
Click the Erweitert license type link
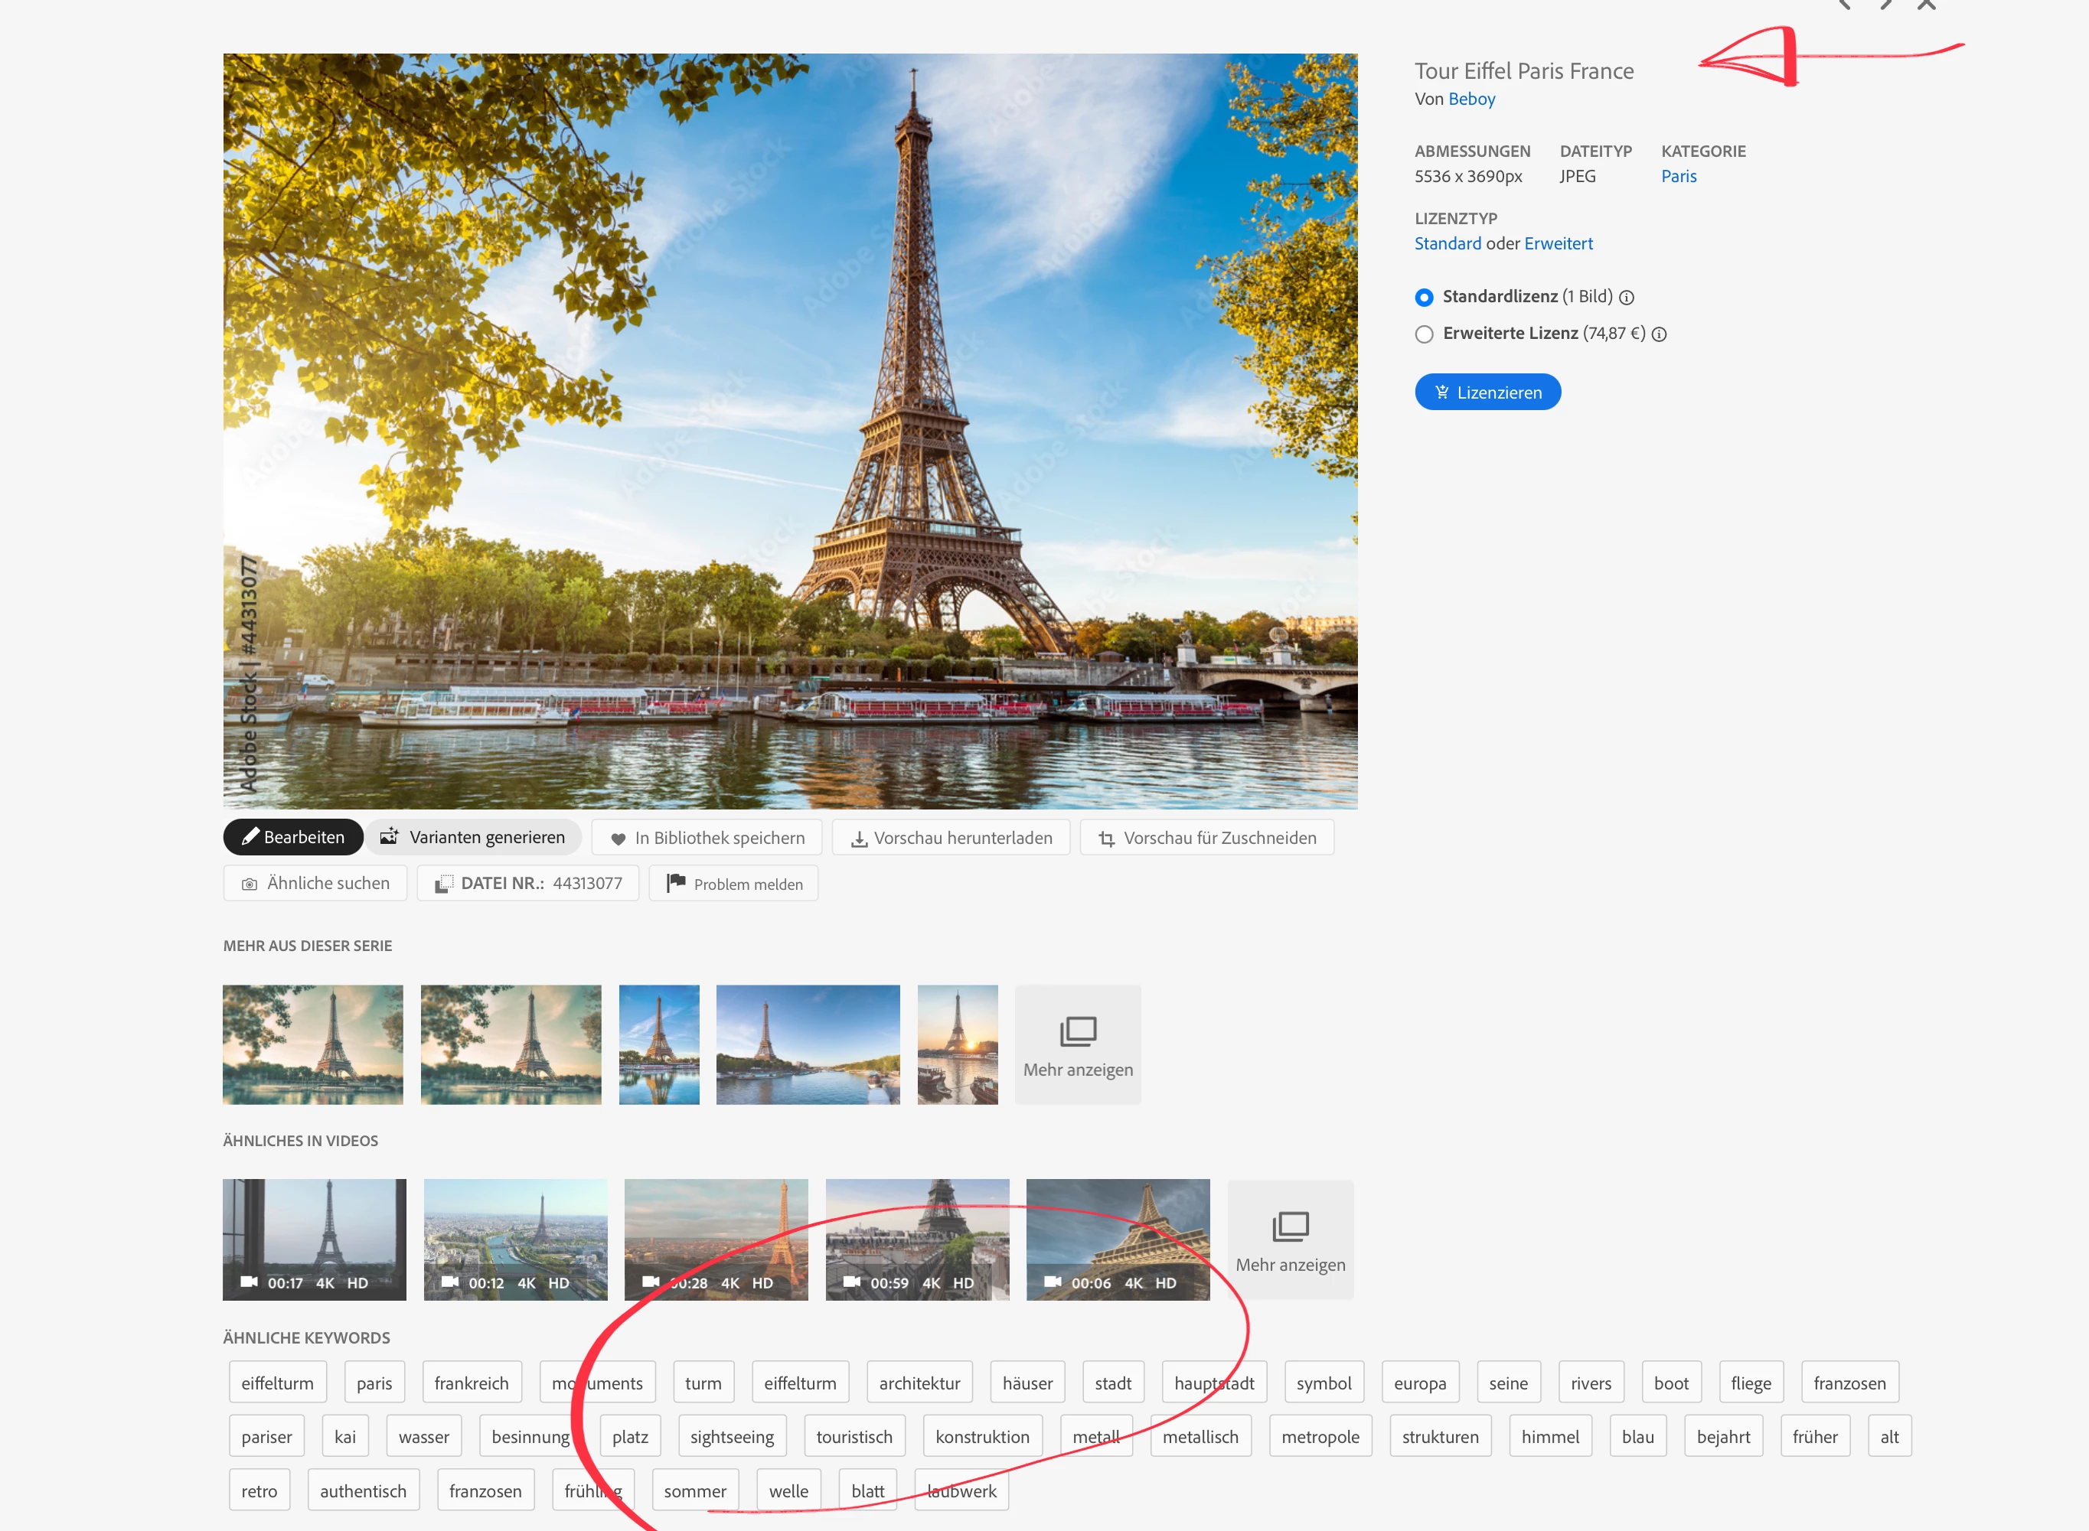point(1558,244)
